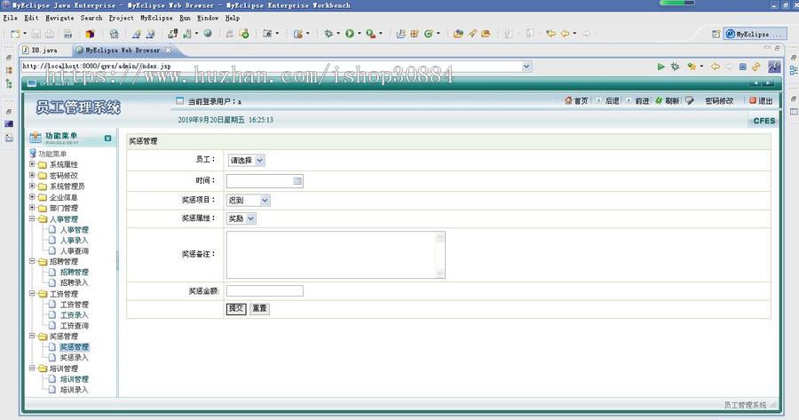The image size is (799, 420).
Task: Open the 奖惩属性 dropdown showing 奖励
Action: pyautogui.click(x=241, y=218)
